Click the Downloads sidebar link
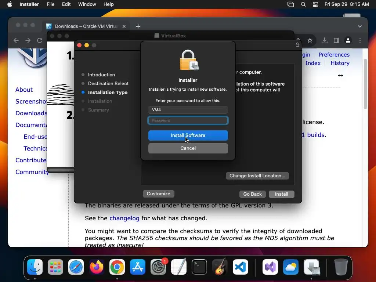 pyautogui.click(x=31, y=113)
